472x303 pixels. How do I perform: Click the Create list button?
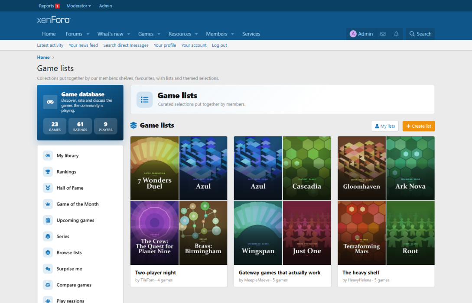418,126
